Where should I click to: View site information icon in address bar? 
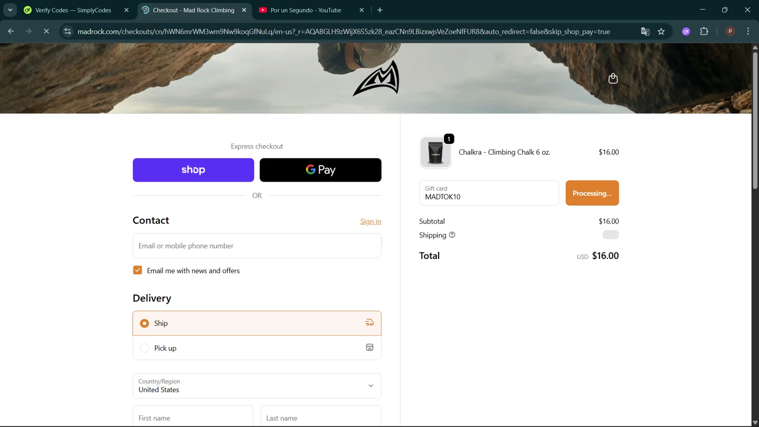67,31
